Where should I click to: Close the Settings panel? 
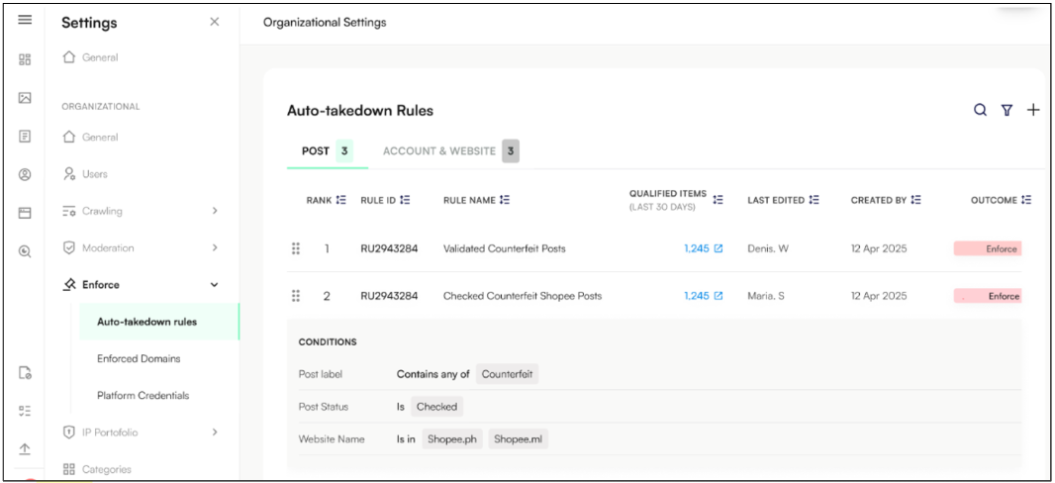coord(215,22)
